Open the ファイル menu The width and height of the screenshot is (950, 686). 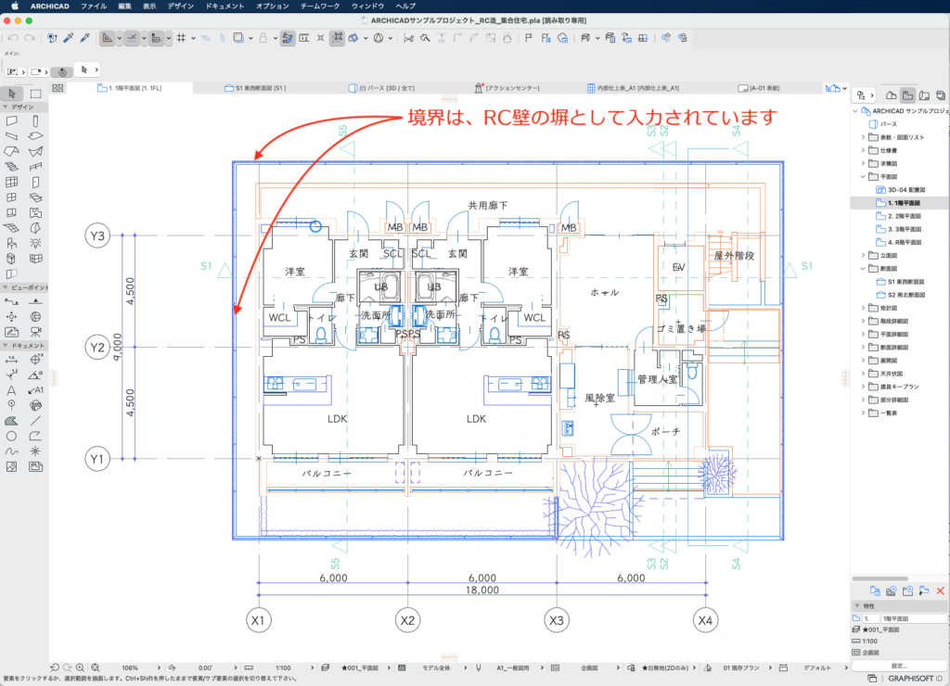click(94, 6)
